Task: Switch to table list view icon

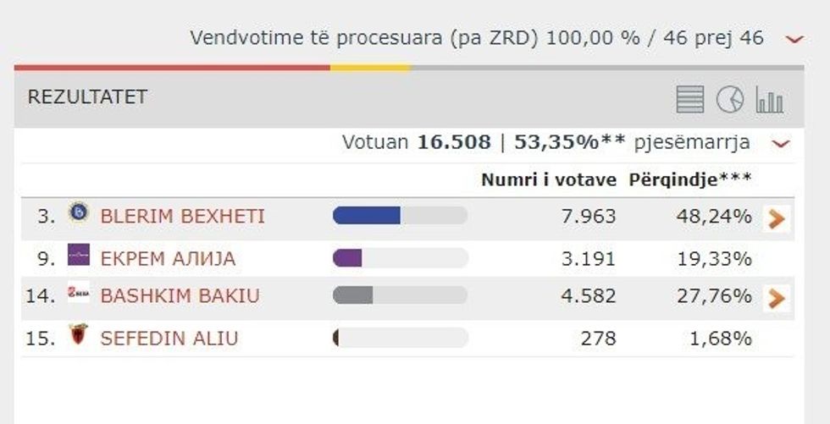Action: (690, 100)
